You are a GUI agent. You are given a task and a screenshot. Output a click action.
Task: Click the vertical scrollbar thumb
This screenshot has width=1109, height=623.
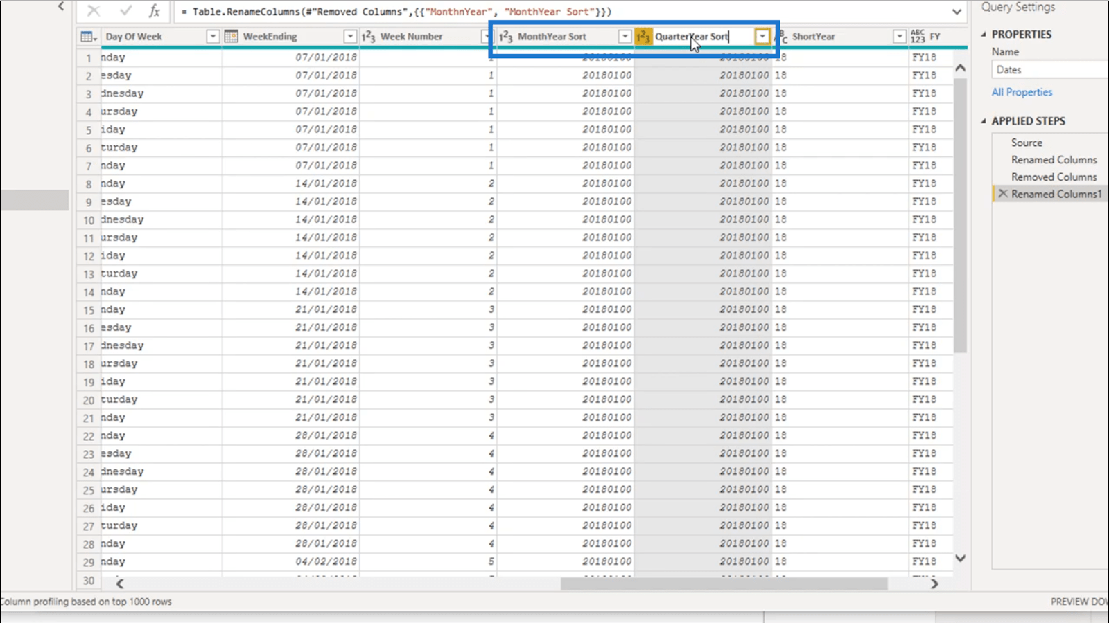(960, 215)
